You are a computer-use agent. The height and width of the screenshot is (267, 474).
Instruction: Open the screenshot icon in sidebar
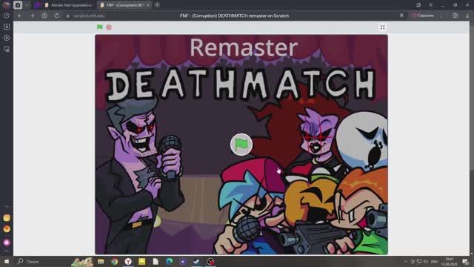(x=7, y=49)
